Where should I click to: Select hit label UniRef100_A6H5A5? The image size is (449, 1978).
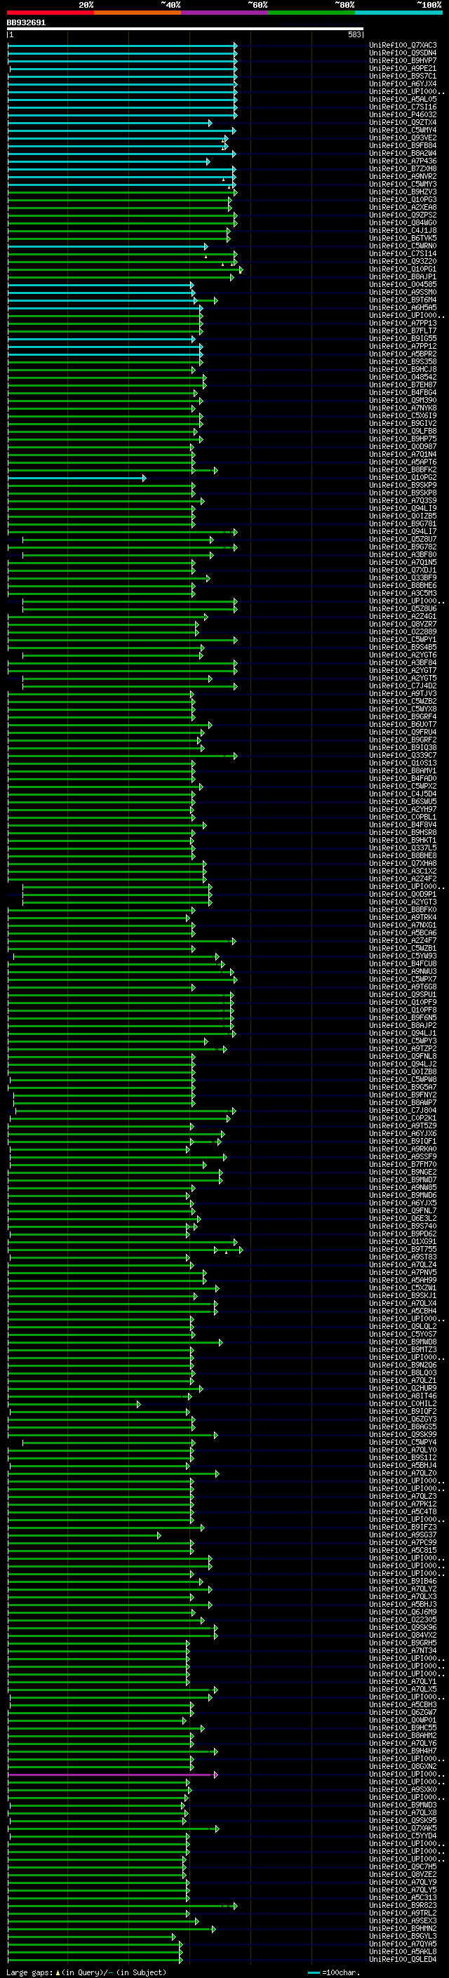coord(403,307)
